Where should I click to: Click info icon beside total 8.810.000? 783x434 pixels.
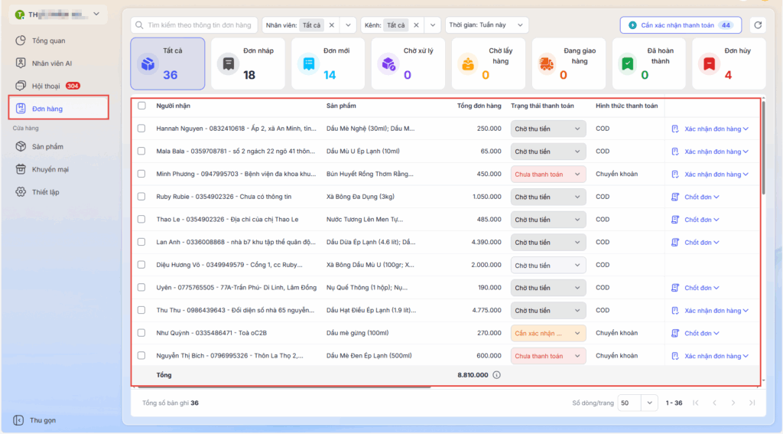(x=496, y=375)
